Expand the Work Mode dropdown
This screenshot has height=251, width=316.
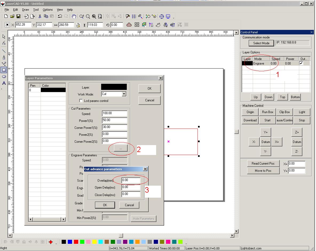124,94
